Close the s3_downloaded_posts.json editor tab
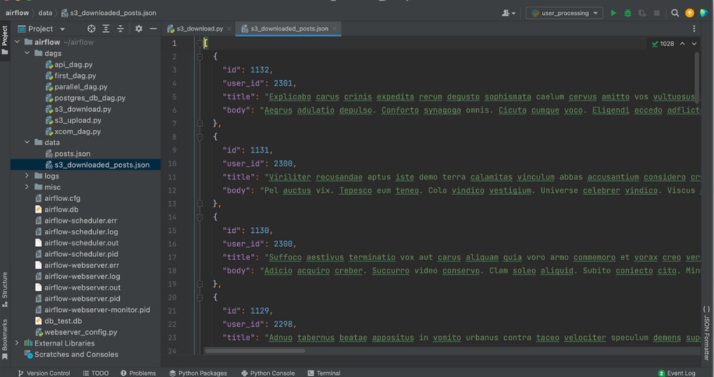The height and width of the screenshot is (377, 714). (x=335, y=29)
